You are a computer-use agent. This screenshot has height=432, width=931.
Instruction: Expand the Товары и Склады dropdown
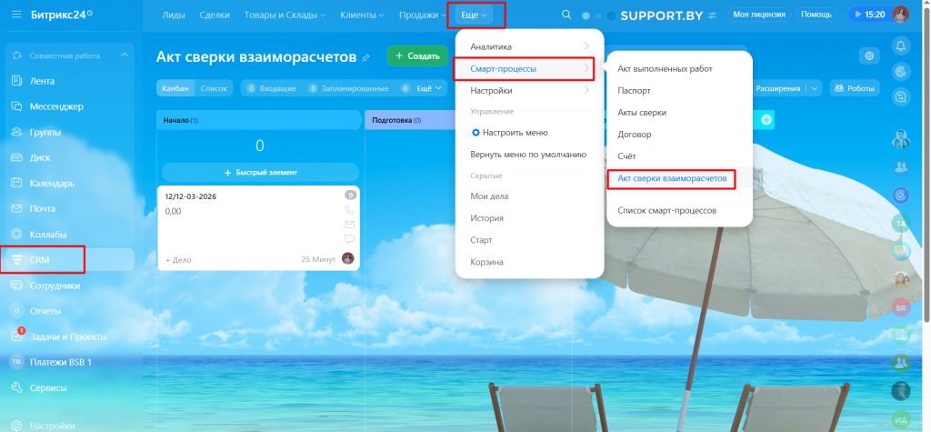[285, 15]
